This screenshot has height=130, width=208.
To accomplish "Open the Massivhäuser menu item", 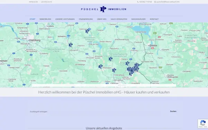I will 138,19.
